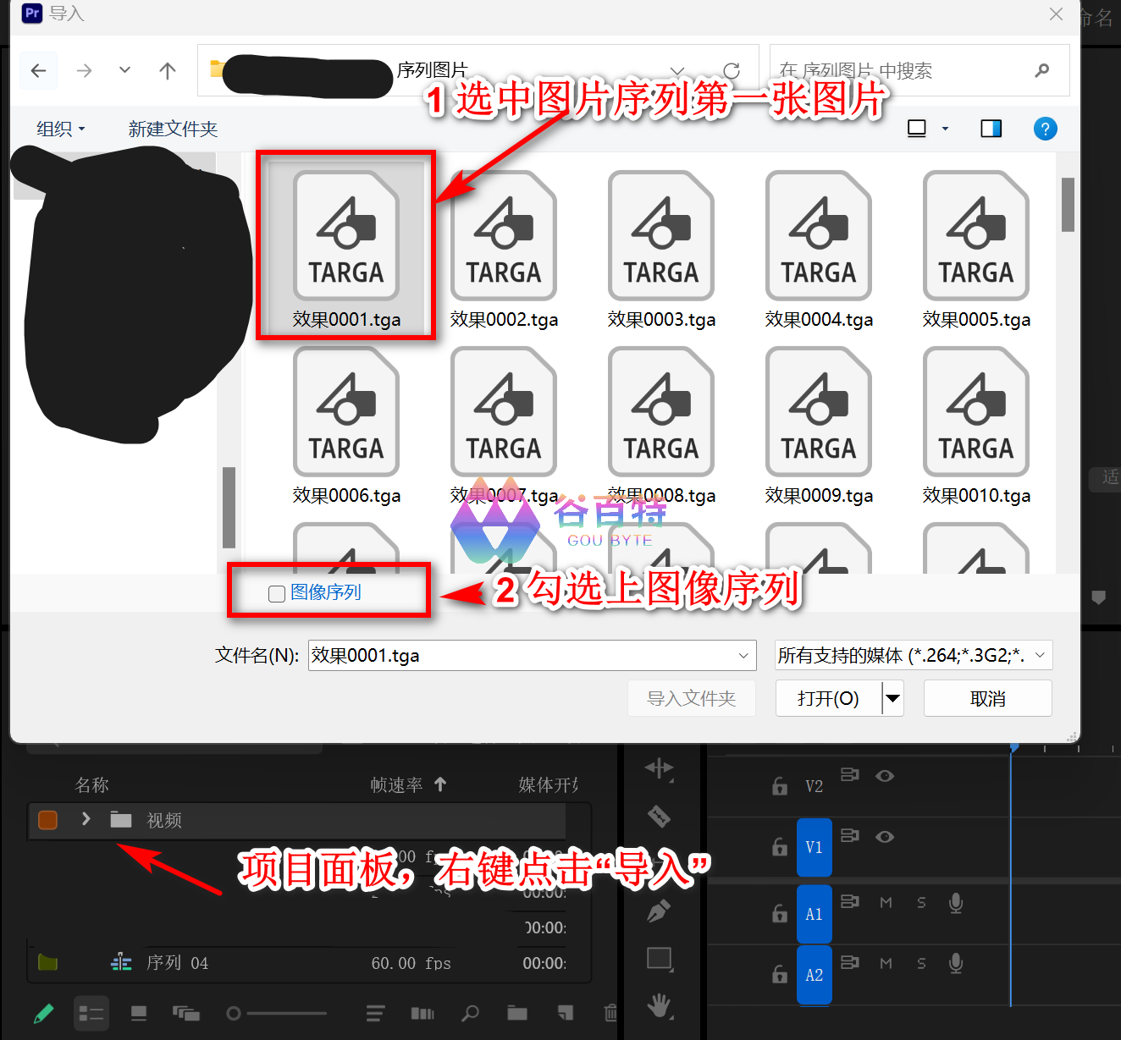
Task: Create a new bin in project panel
Action: point(517,1013)
